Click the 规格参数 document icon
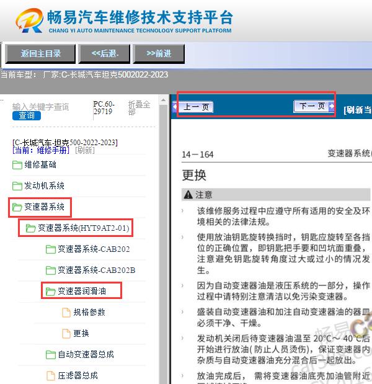Screen dimensions: 372x384 click(x=66, y=313)
